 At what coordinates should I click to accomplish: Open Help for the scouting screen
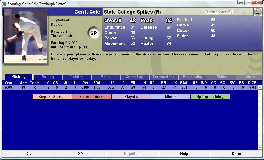point(184,154)
